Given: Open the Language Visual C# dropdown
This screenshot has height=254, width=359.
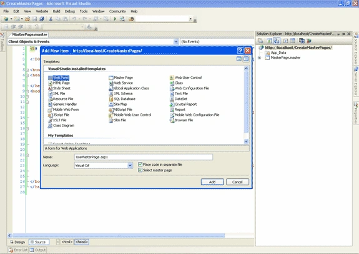Looking at the screenshot, I should (x=130, y=165).
